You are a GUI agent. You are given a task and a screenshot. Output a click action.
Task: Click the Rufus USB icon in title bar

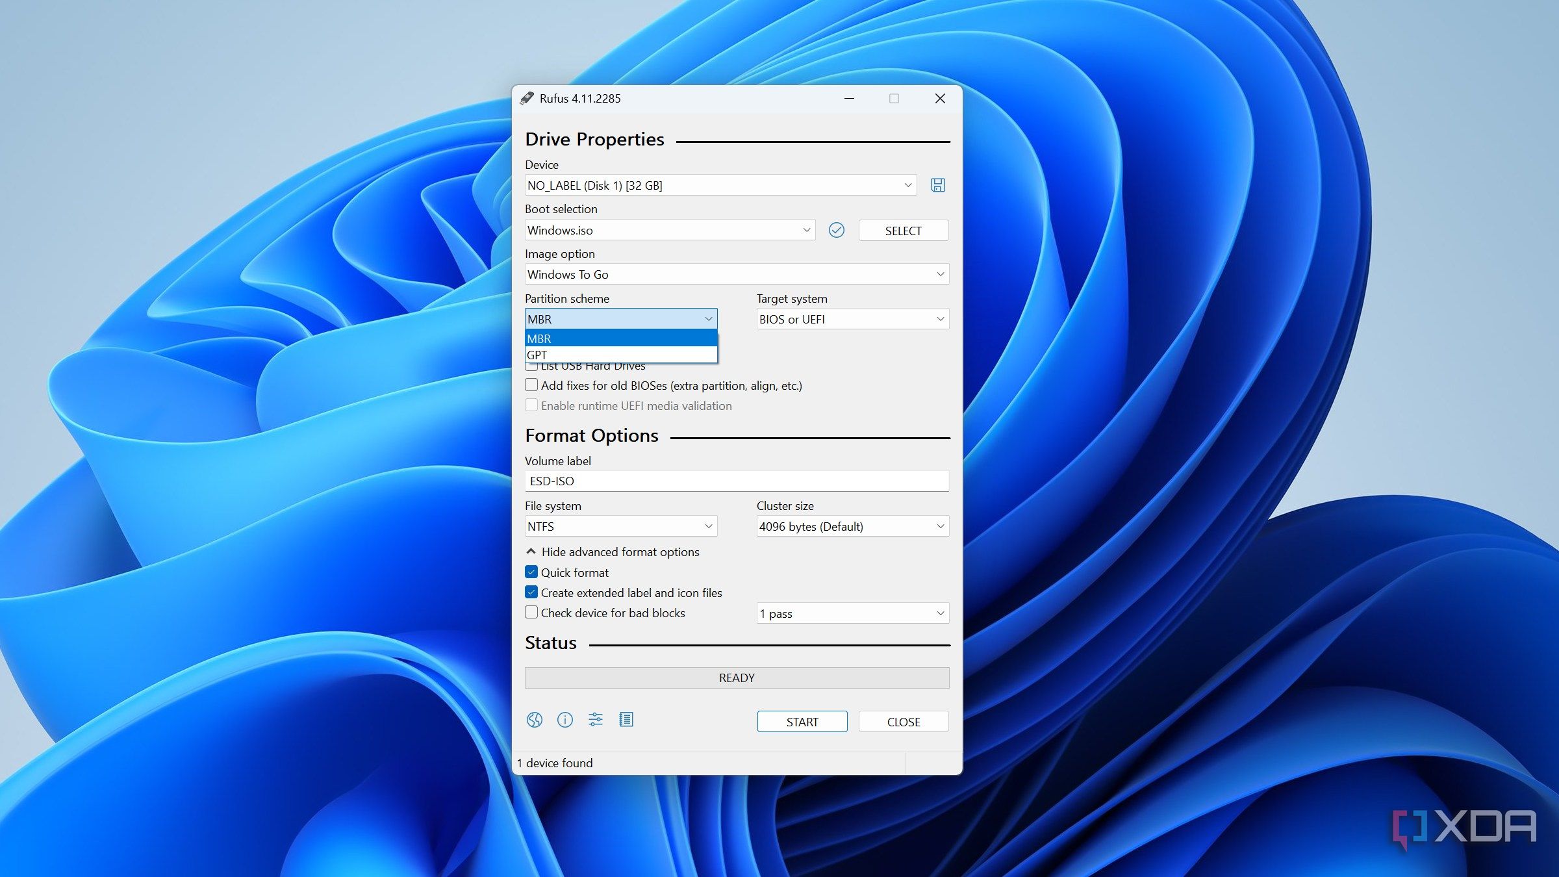coord(527,98)
